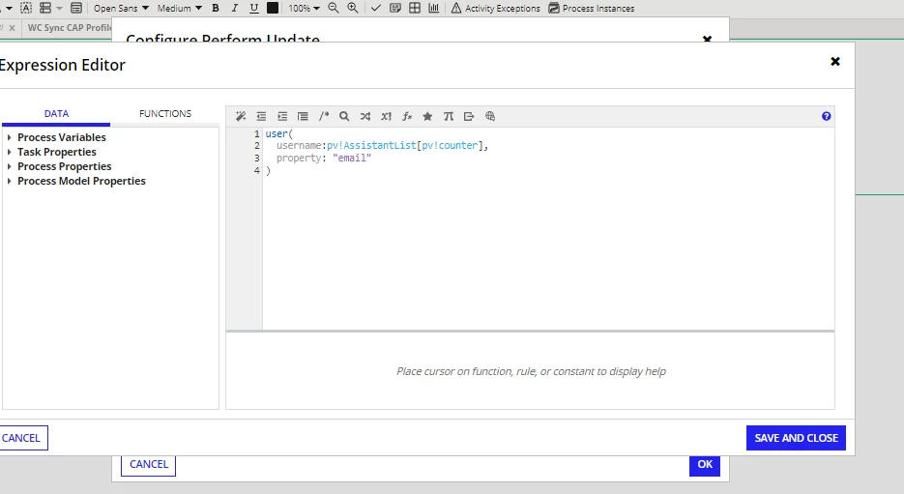This screenshot has width=904, height=494.
Task: Open Process Instances from the toolbar
Action: (592, 8)
